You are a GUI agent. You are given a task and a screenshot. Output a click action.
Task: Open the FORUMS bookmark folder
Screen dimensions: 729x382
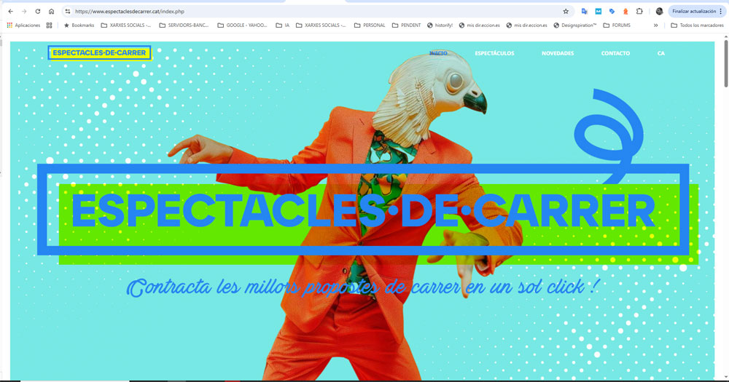click(x=617, y=25)
